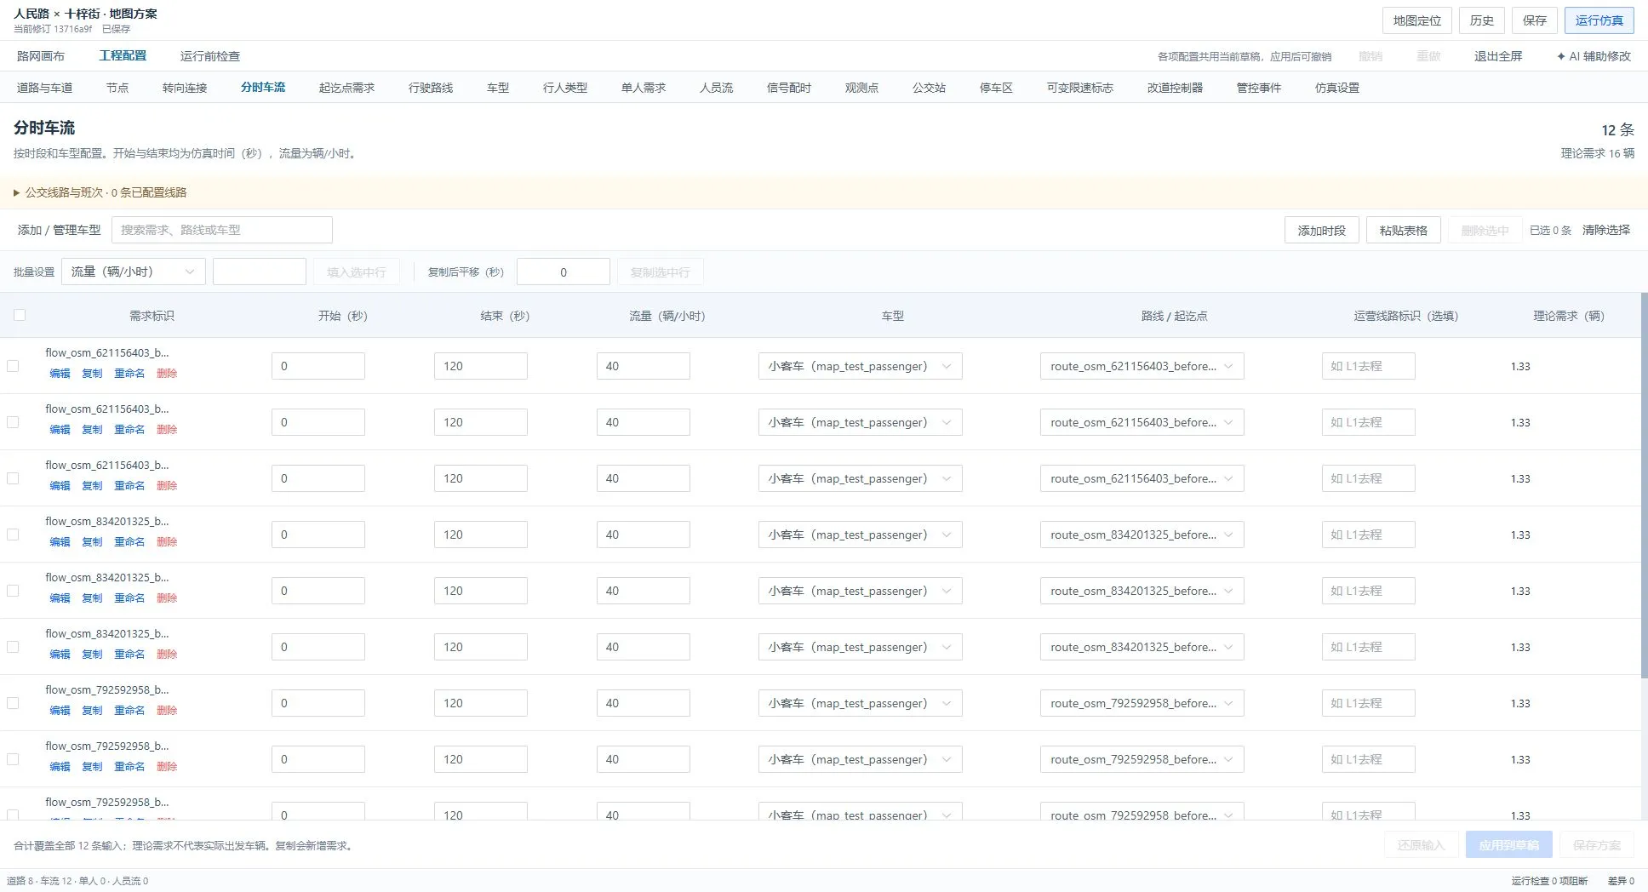
Task: Click 退出全屏 link
Action: pyautogui.click(x=1498, y=56)
